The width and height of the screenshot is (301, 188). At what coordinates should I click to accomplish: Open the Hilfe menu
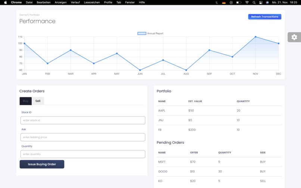tap(142, 3)
